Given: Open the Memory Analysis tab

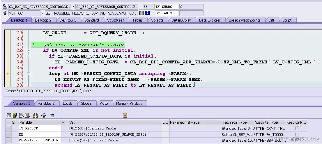Looking at the screenshot, I should (x=129, y=103).
